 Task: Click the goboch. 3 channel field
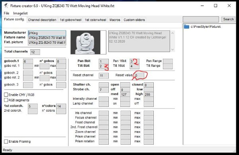(x=28, y=85)
